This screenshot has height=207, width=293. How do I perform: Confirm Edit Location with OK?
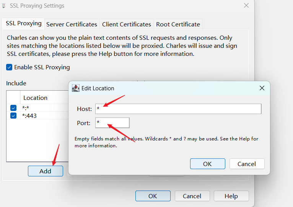click(208, 164)
